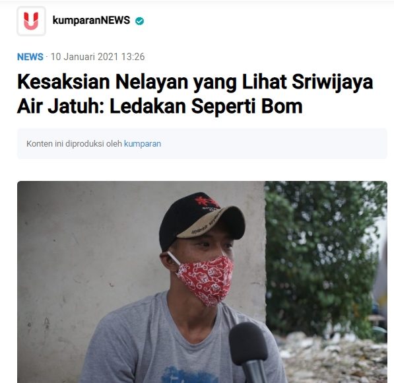Click the date 10 Januari 2021
The width and height of the screenshot is (394, 383).
click(84, 57)
